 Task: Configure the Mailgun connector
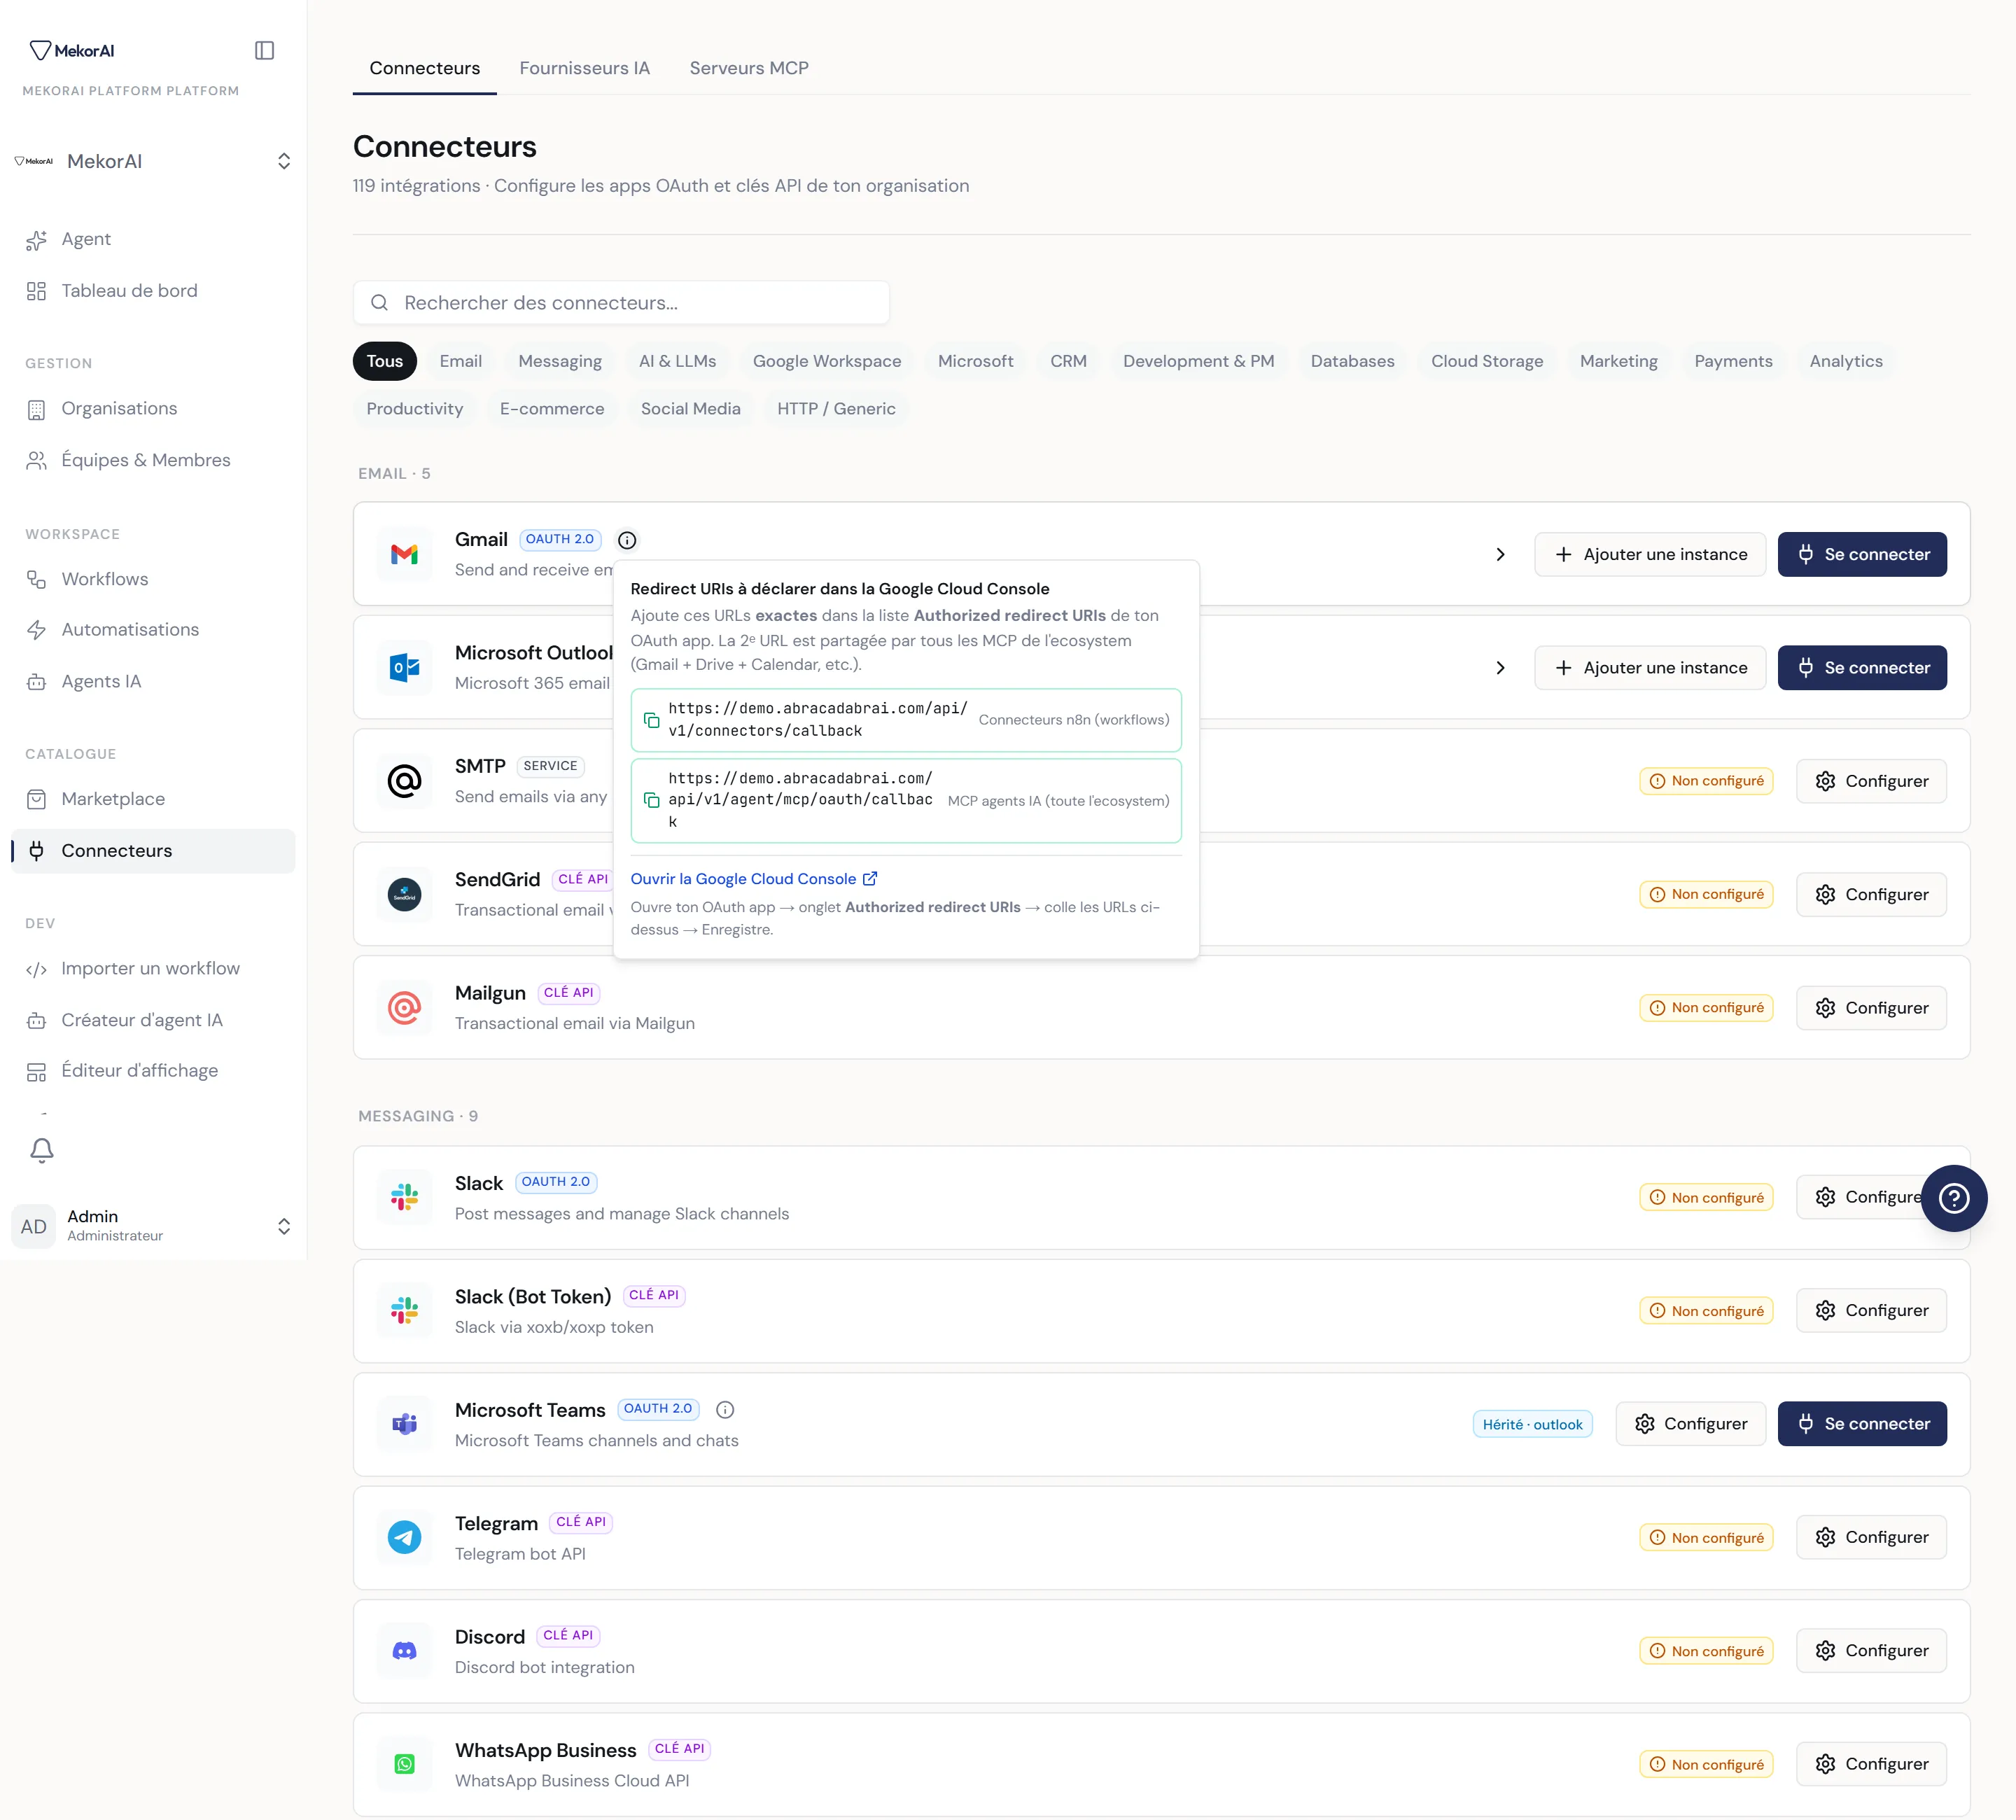1871,1008
